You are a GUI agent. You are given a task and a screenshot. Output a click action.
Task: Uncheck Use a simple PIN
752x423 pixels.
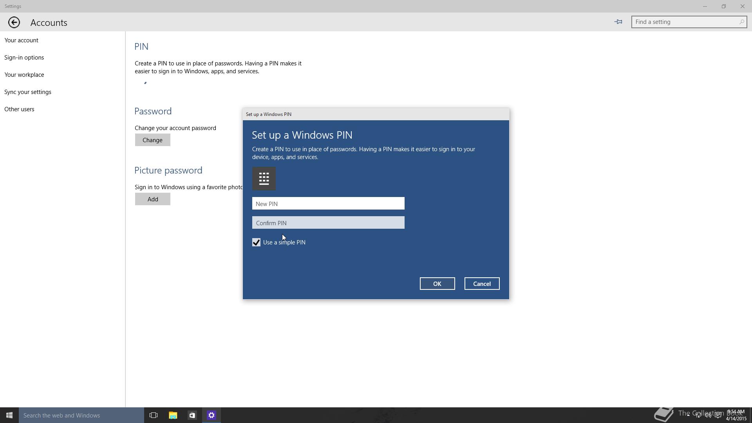tap(256, 242)
